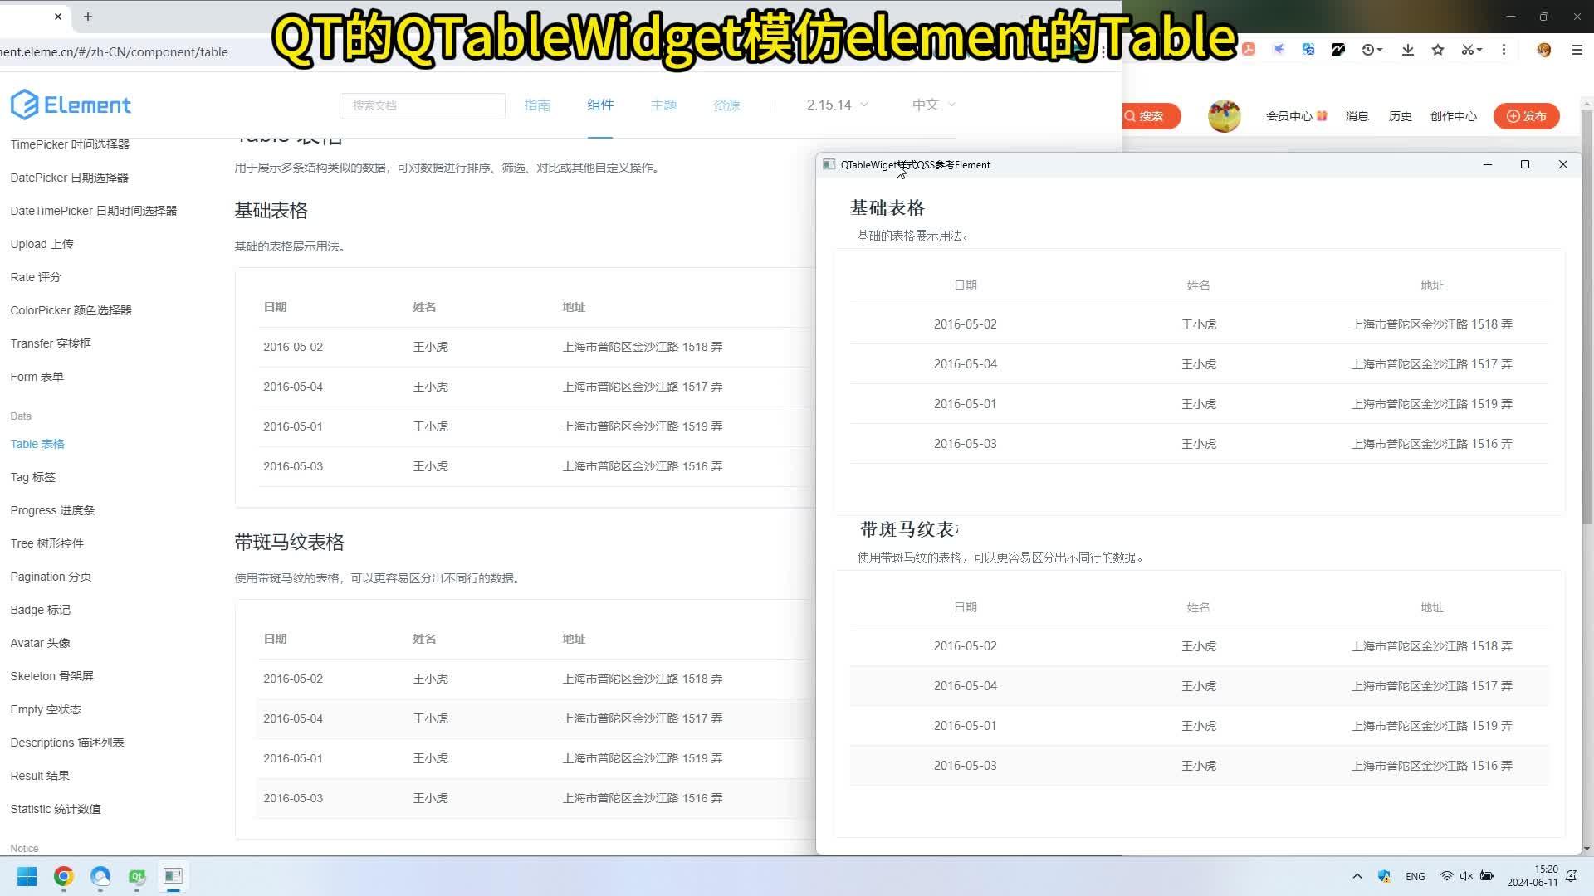The image size is (1594, 896).
Task: Switch to the 组件 tab
Action: pyautogui.click(x=599, y=105)
